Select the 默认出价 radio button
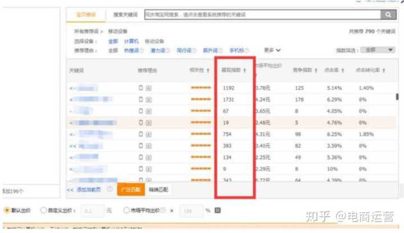Screen dimensions: 404x233 tap(7, 210)
